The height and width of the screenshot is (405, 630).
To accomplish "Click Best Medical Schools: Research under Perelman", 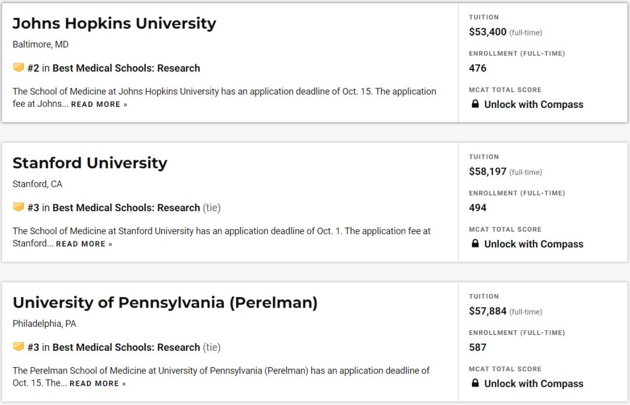I will [x=126, y=347].
